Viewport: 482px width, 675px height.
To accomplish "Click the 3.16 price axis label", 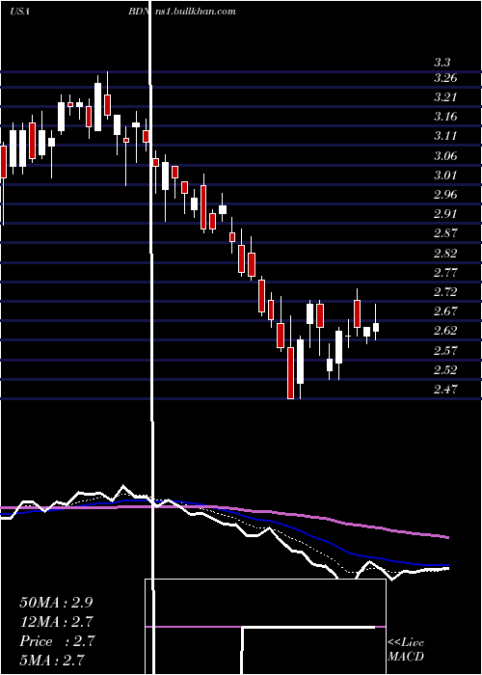I will pyautogui.click(x=445, y=117).
